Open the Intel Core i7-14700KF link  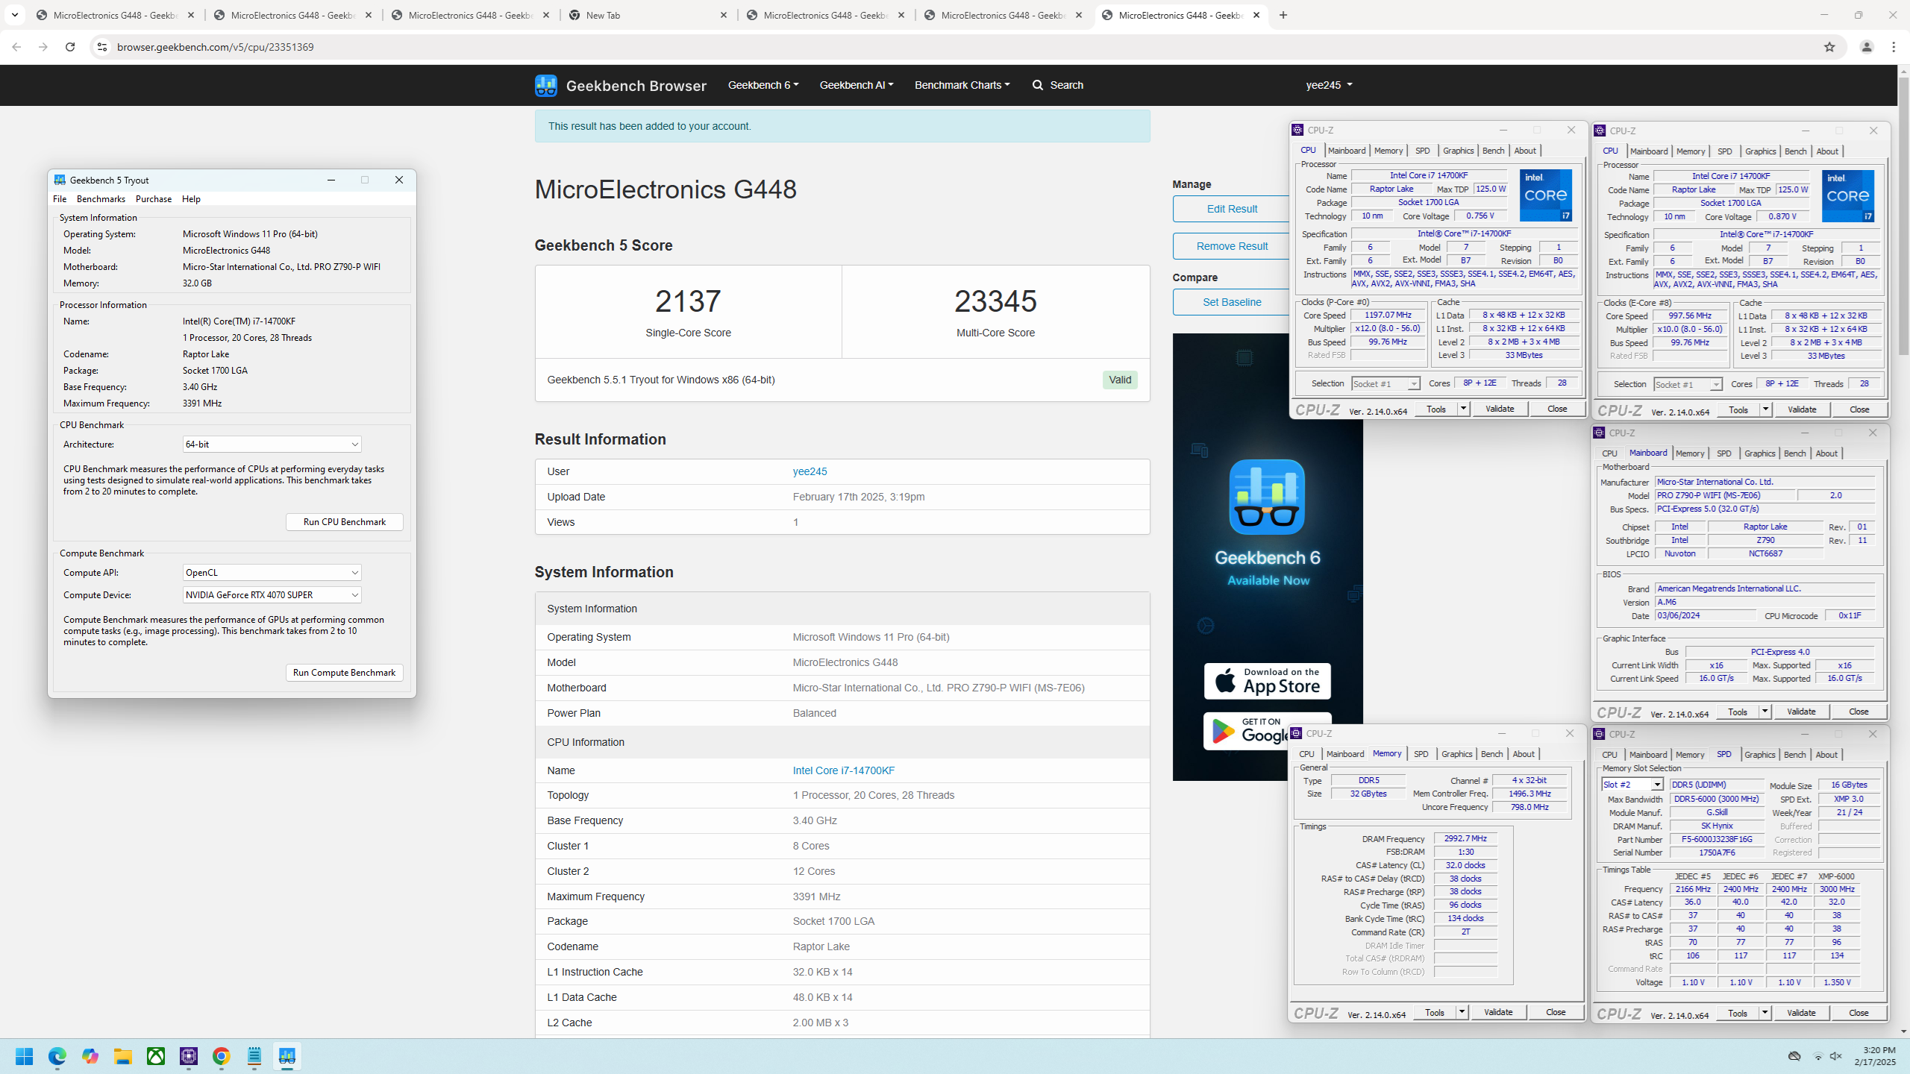[x=844, y=770]
